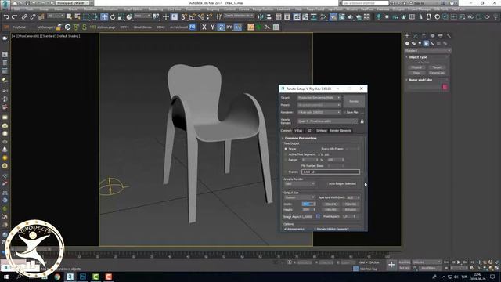Collapse the Name and Color rollout

(x=420, y=80)
